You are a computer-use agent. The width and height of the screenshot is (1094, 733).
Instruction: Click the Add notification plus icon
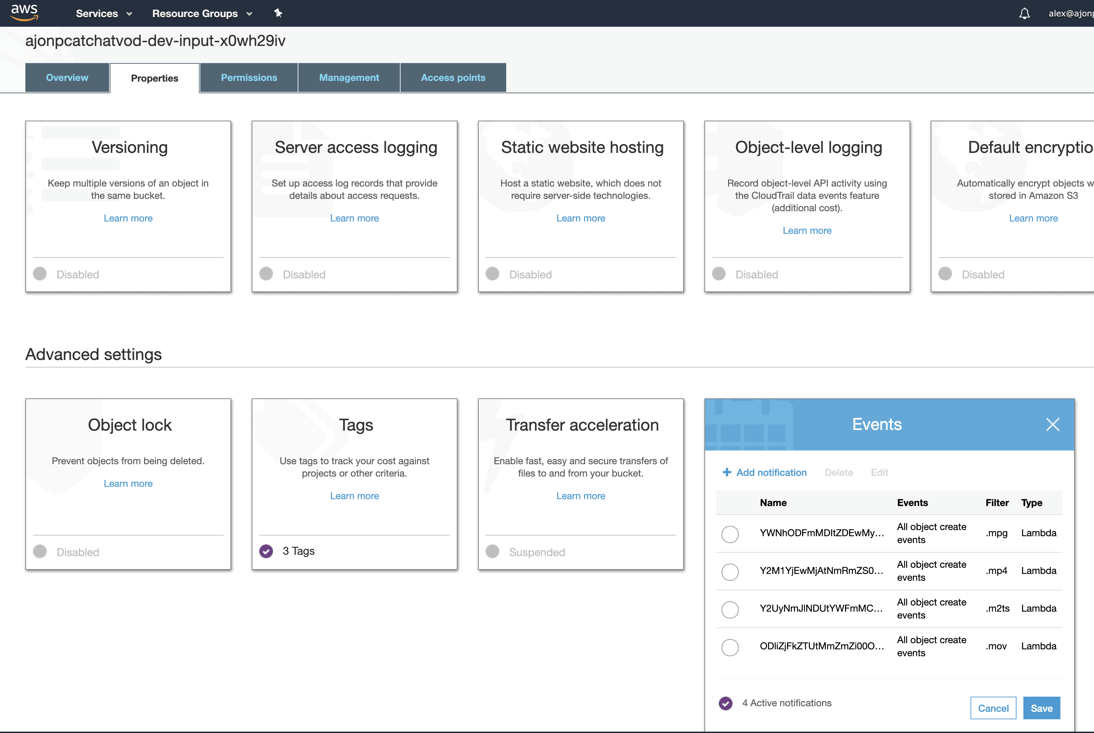(x=726, y=472)
